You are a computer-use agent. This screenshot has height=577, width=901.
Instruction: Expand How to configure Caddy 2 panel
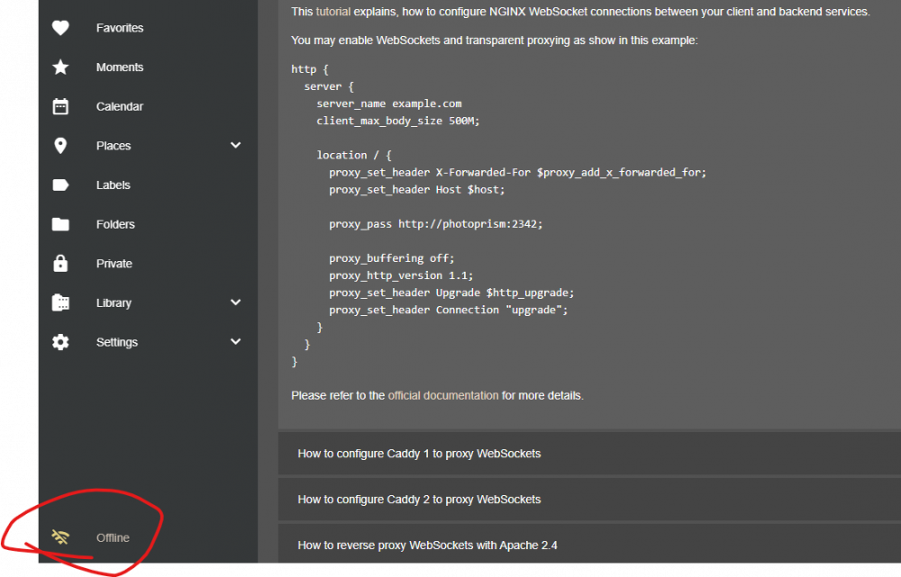click(x=589, y=500)
